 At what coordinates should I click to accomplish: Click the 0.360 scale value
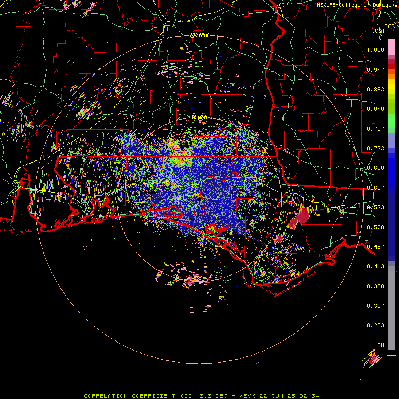coord(376,286)
